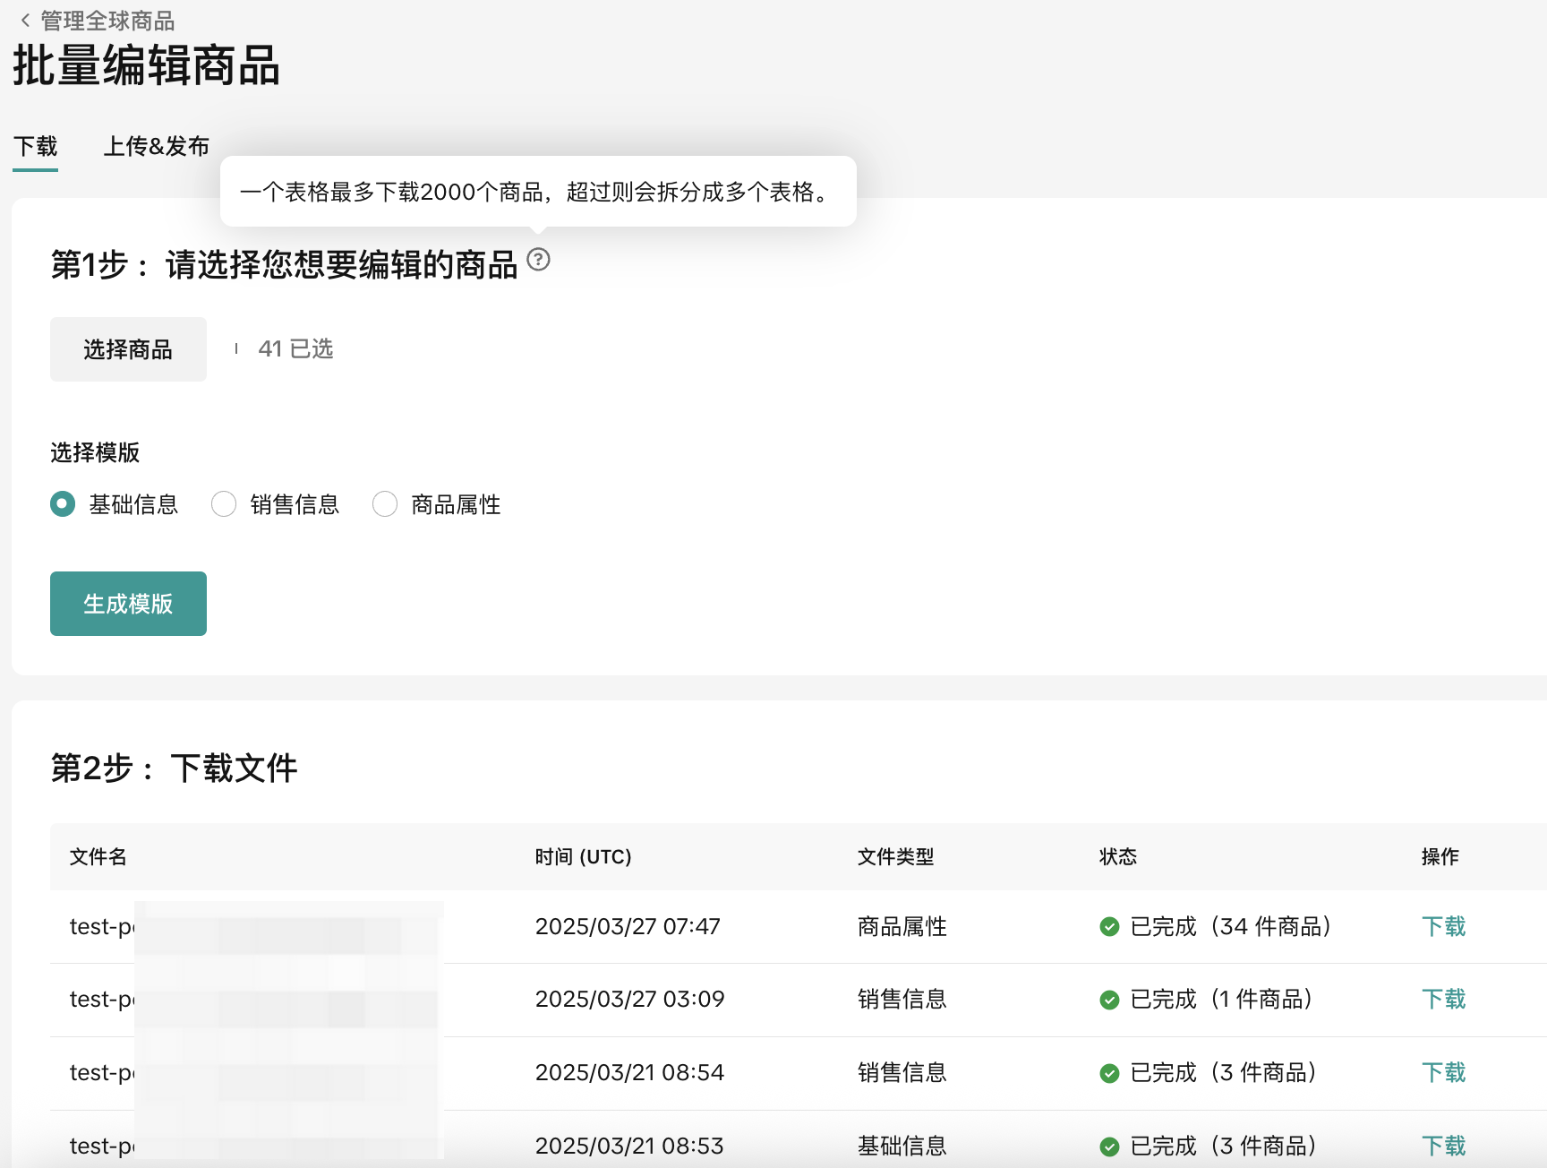Select the 商品属性 radio option
Viewport: 1547px width, 1168px height.
point(385,504)
